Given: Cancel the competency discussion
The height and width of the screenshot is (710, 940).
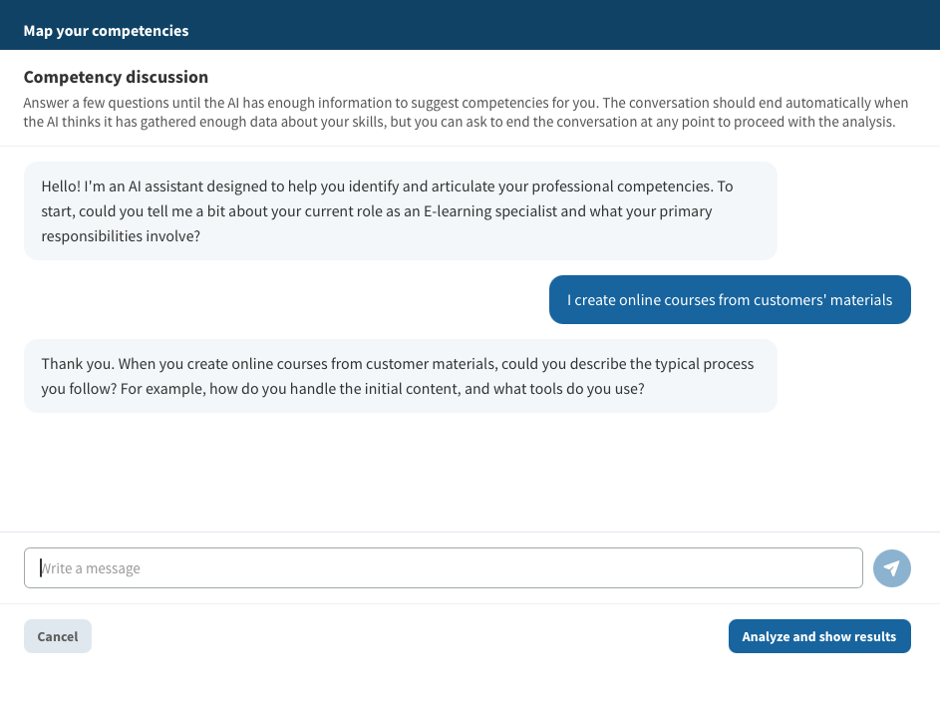Looking at the screenshot, I should tap(58, 636).
